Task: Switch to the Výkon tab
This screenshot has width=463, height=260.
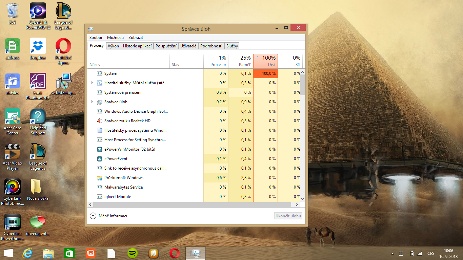Action: click(113, 46)
